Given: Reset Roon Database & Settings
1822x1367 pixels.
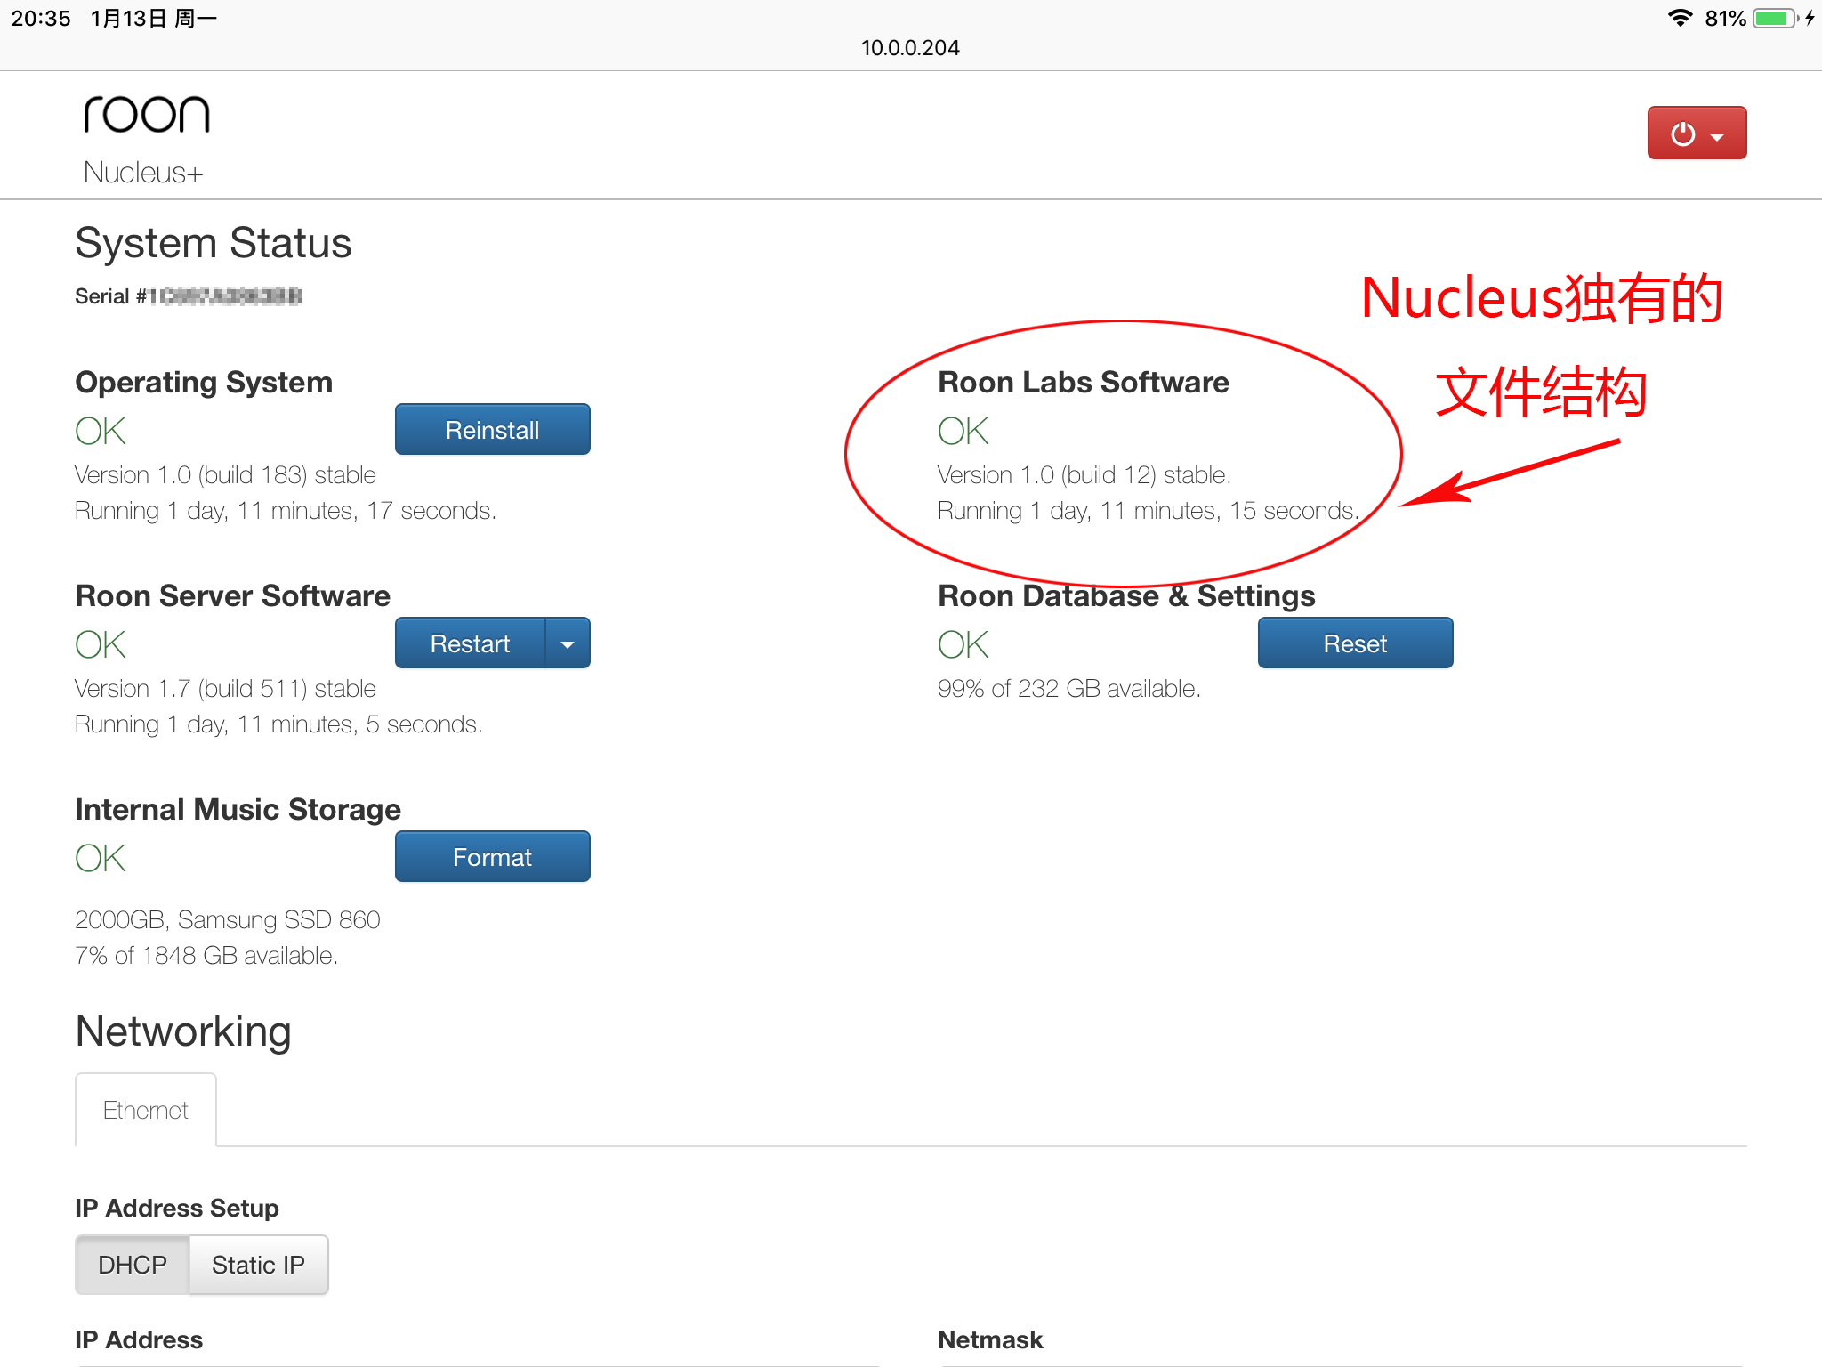Looking at the screenshot, I should pos(1355,643).
